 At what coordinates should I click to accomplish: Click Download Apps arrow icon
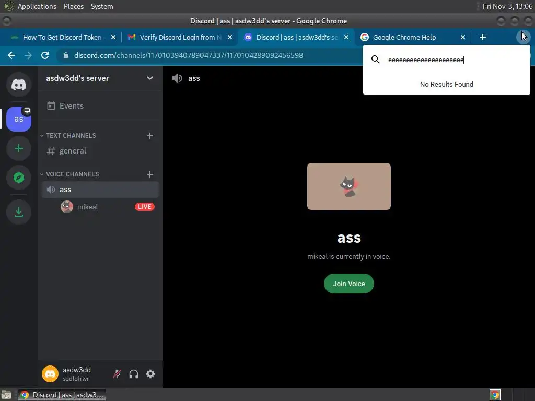19,212
